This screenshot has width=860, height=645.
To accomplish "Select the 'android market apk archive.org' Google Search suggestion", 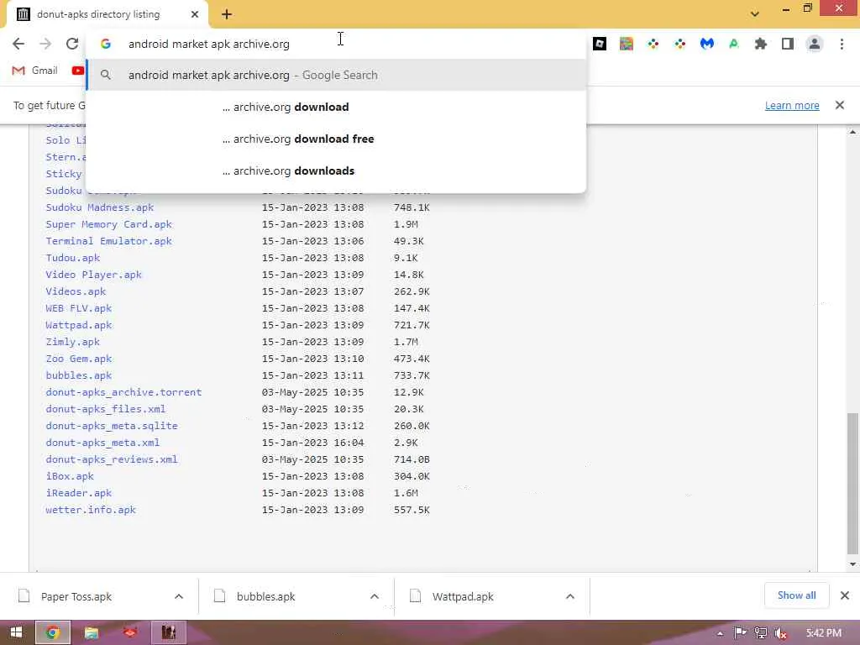I will coord(336,75).
